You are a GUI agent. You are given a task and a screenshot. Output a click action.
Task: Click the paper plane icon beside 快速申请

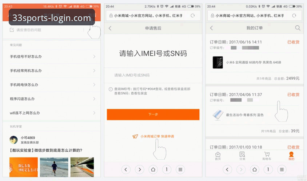pyautogui.click(x=135, y=136)
